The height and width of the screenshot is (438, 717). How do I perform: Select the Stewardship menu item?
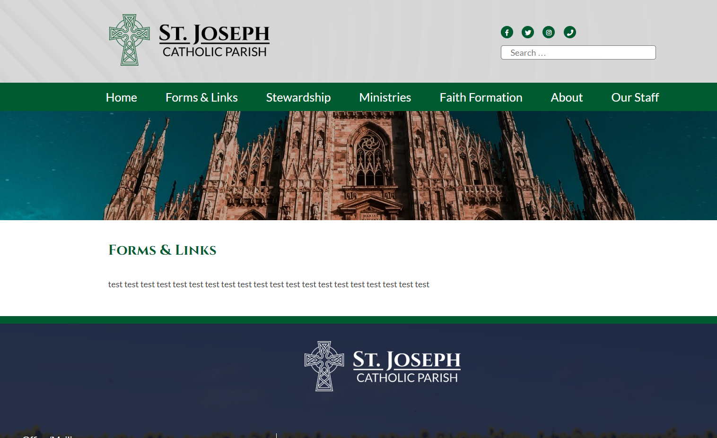tap(298, 97)
